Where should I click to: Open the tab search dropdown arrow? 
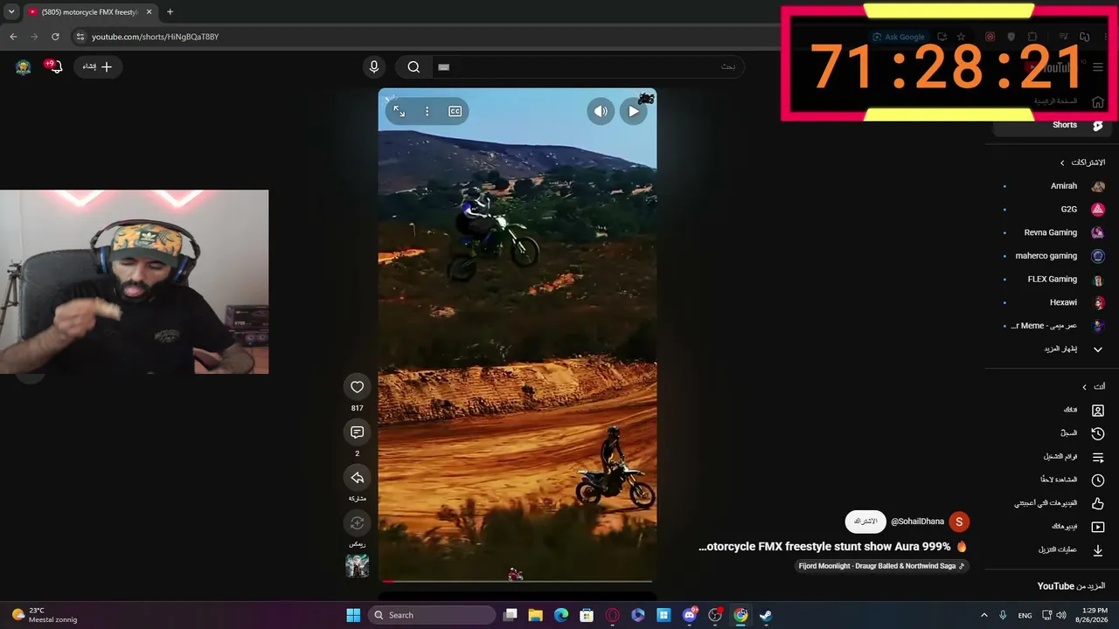click(x=11, y=12)
